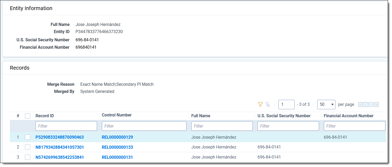Check the checkbox for record N5742699638542253841
Image resolution: width=392 pixels, height=167 pixels.
click(x=28, y=157)
